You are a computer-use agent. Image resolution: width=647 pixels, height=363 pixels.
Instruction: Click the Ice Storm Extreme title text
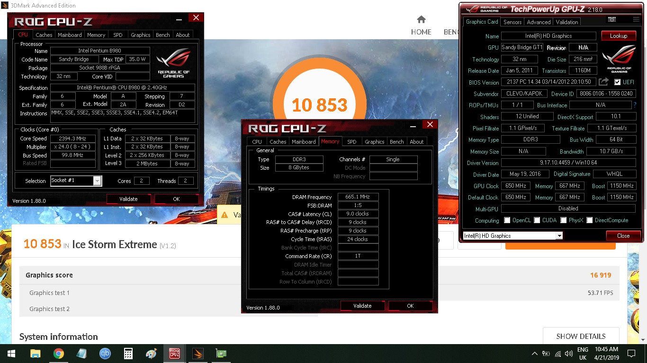[114, 244]
